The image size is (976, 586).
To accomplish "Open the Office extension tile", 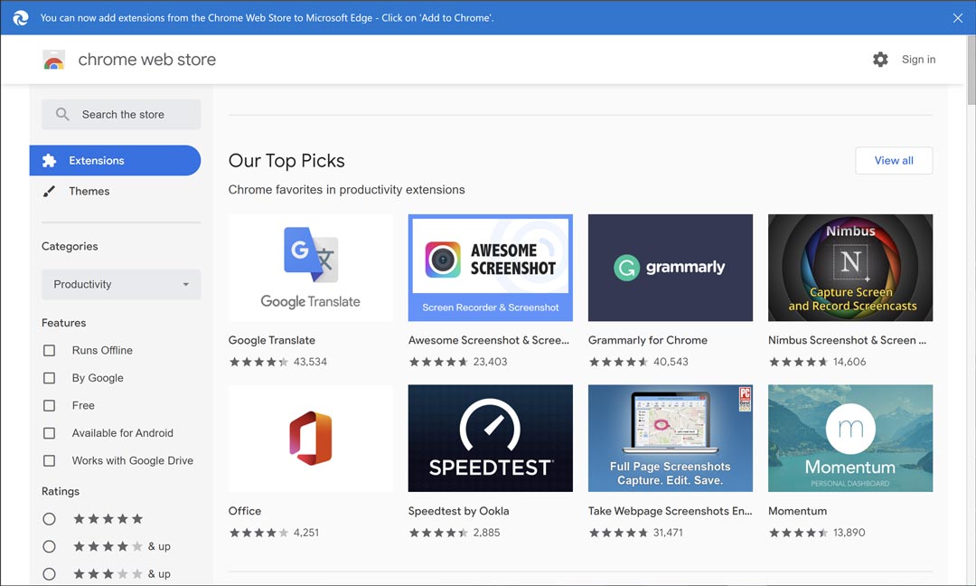I will coord(310,438).
